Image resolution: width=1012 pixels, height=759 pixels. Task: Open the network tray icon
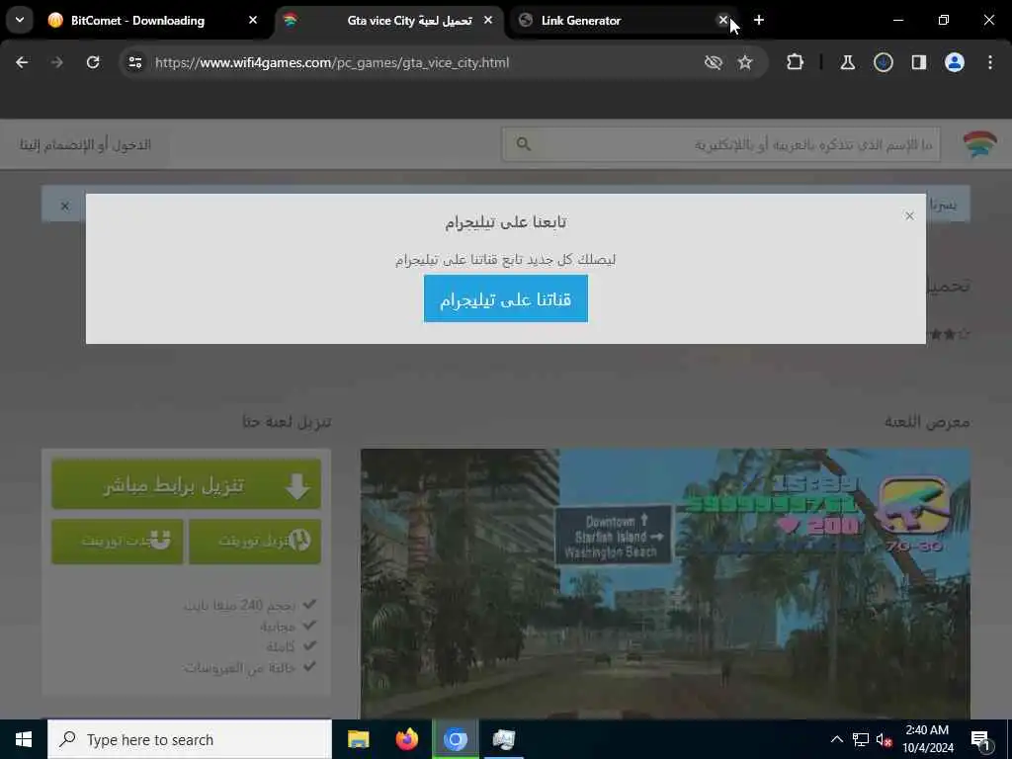(861, 739)
